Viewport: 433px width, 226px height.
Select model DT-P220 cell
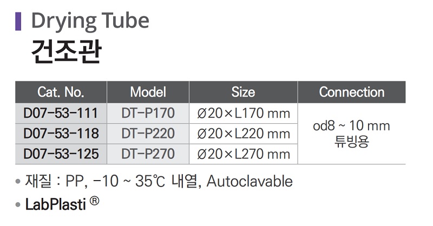[x=148, y=134]
